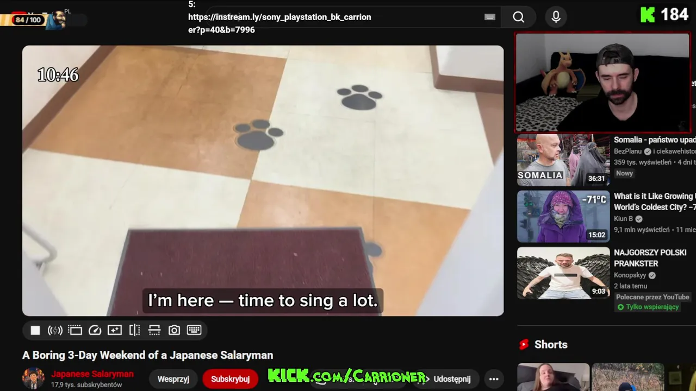Screen dimensions: 696x391
Task: Click the YouTube search magnifier button
Action: pyautogui.click(x=519, y=17)
